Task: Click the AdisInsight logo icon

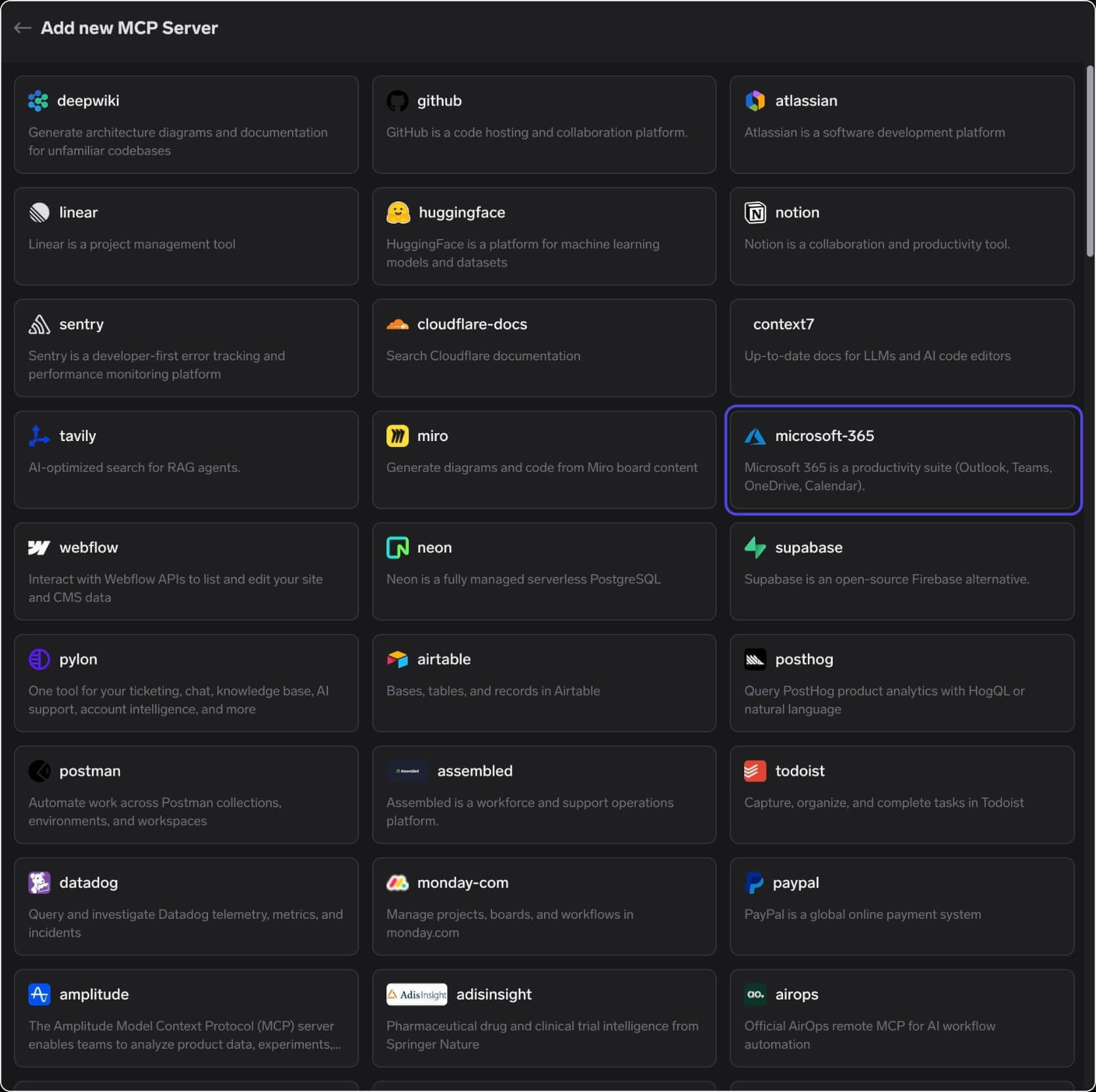Action: 417,994
